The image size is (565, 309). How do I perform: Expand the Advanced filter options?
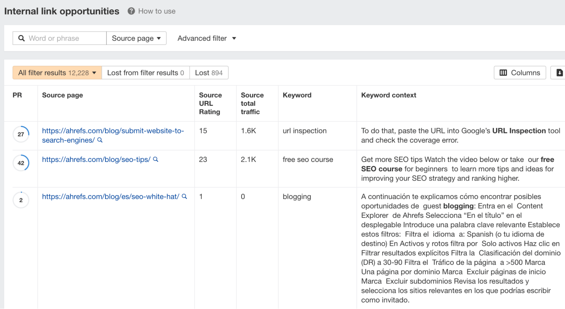(x=207, y=38)
